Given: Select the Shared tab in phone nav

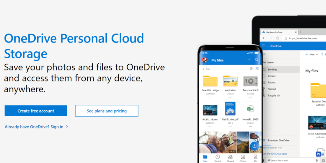Looking at the screenshot, I should pyautogui.click(x=230, y=158).
